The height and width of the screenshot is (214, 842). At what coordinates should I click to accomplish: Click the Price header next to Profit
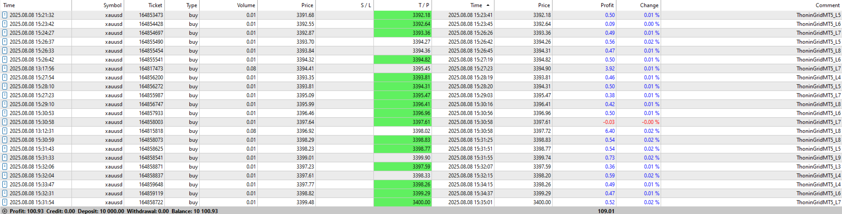[x=523, y=5]
